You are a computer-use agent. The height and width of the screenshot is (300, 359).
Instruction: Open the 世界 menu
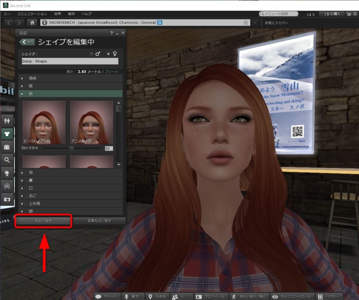tap(58, 14)
